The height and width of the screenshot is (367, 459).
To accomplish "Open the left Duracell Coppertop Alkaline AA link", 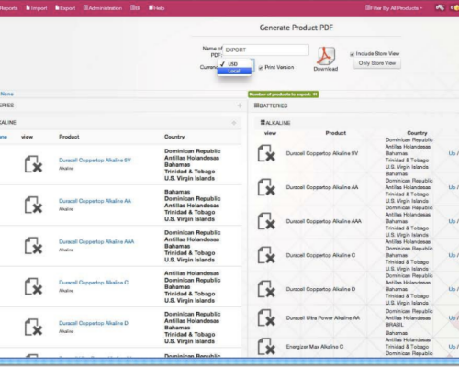I will 95,201.
